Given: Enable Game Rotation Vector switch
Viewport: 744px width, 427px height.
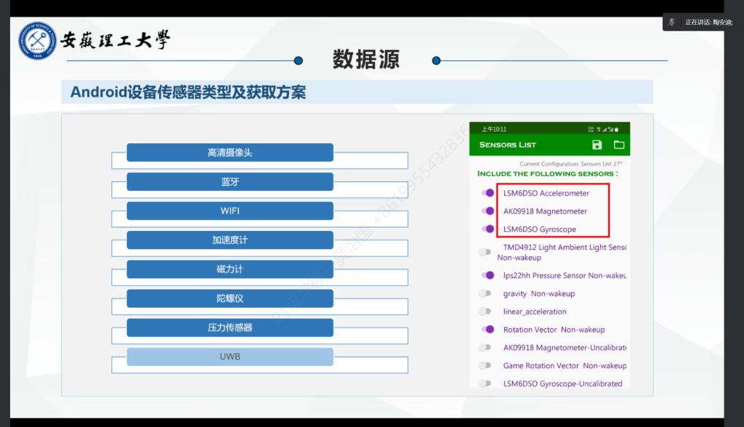Looking at the screenshot, I should [x=485, y=366].
